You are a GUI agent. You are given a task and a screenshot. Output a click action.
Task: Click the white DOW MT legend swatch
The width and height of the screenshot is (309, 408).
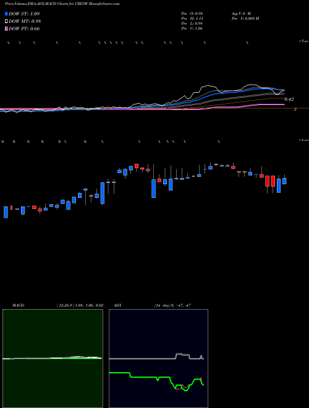click(6, 22)
